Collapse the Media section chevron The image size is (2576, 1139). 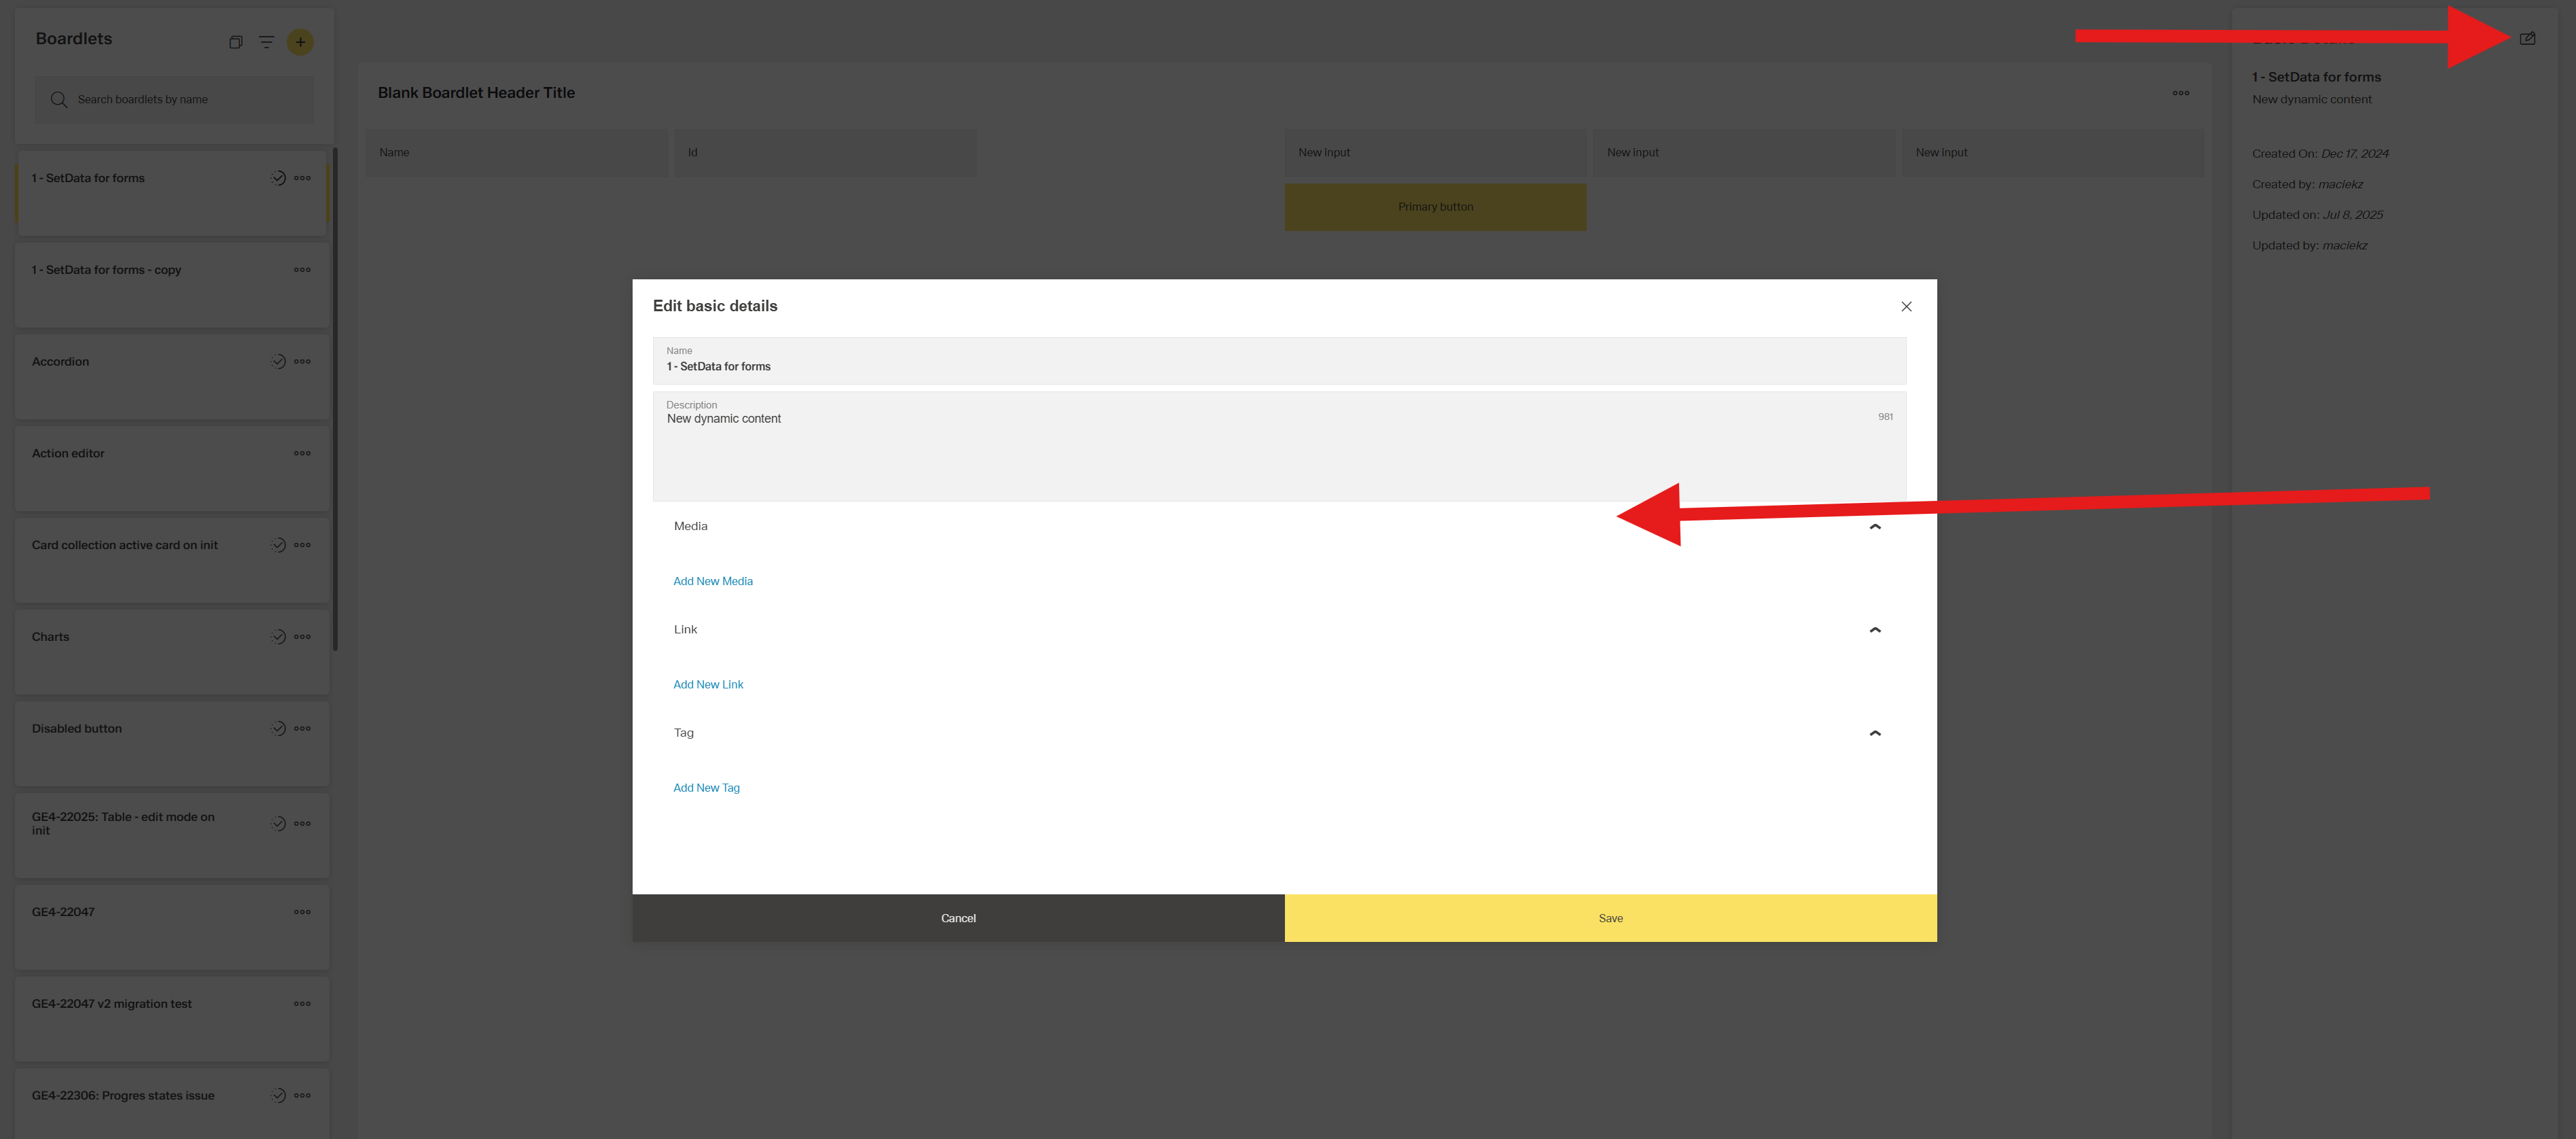click(x=1875, y=527)
